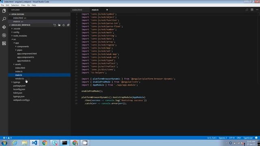Click the Visual Studio Code taskbar icon
Screen dimensions: 260x146
pyautogui.click(x=35, y=143)
